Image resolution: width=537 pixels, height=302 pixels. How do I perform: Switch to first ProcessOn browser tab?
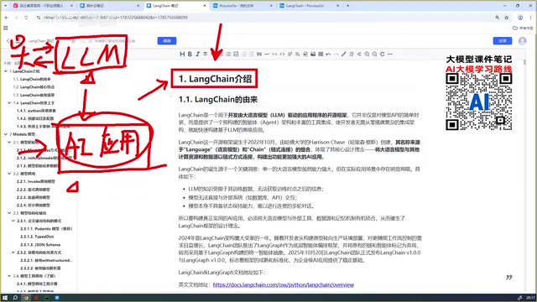242,6
